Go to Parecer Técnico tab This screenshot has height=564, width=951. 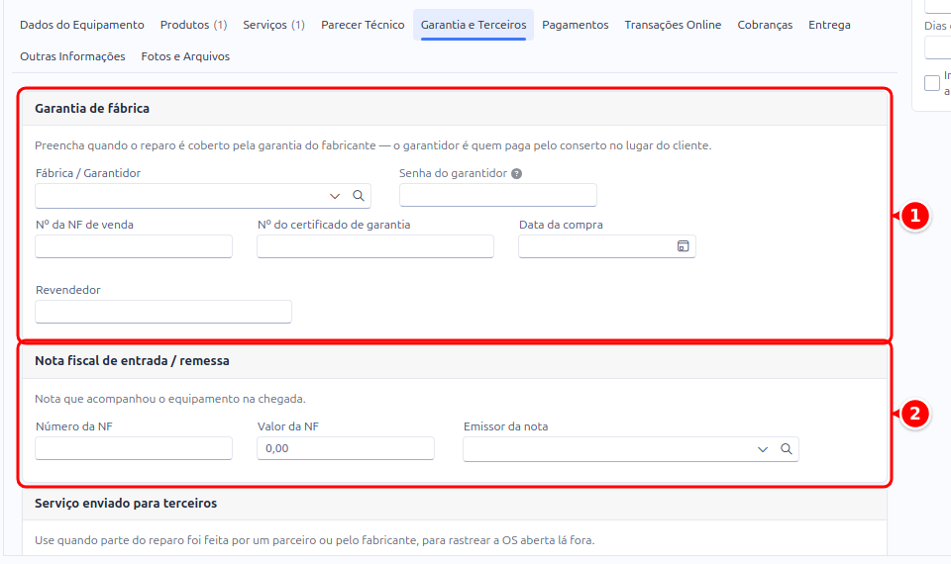(x=363, y=25)
